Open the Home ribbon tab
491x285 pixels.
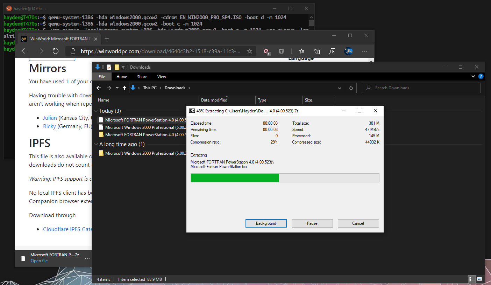pos(122,77)
